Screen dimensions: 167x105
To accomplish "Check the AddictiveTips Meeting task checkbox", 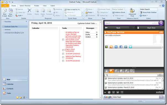I will pyautogui.click(x=63, y=57).
